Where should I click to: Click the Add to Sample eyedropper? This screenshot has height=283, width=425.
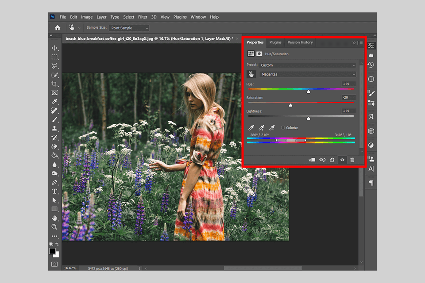pyautogui.click(x=262, y=127)
